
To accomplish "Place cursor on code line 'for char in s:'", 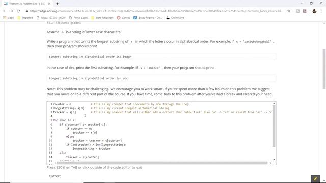I will tap(65, 120).
